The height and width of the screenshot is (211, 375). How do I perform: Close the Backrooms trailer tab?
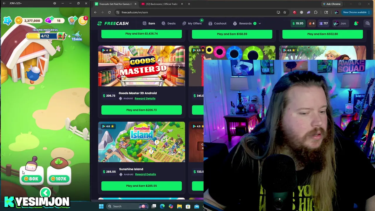182,4
